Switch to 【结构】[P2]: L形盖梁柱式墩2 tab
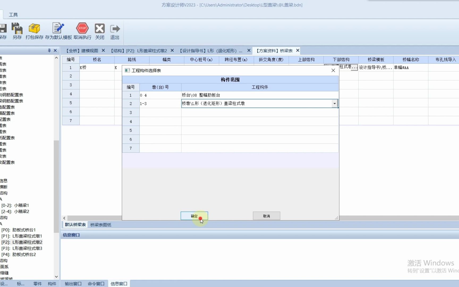459x287 pixels. 138,51
